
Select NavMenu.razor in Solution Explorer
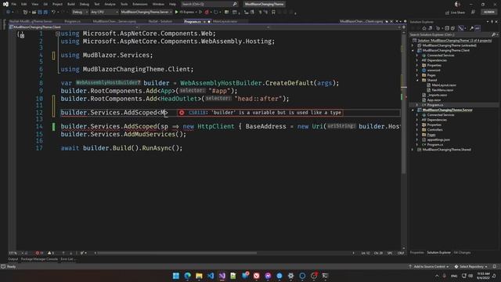point(442,90)
